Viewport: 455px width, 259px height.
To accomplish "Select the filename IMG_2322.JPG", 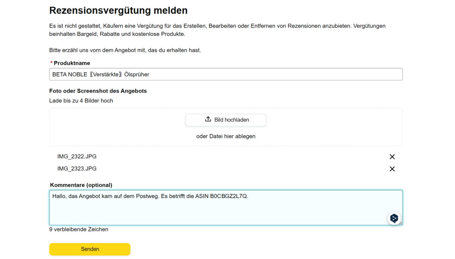I will coord(76,156).
